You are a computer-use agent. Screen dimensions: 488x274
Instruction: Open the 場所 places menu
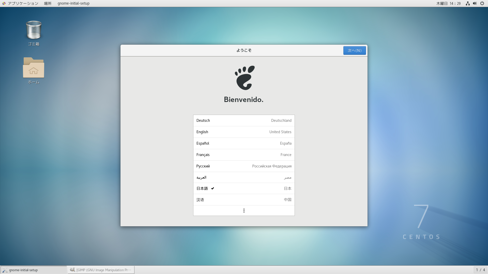[48, 3]
